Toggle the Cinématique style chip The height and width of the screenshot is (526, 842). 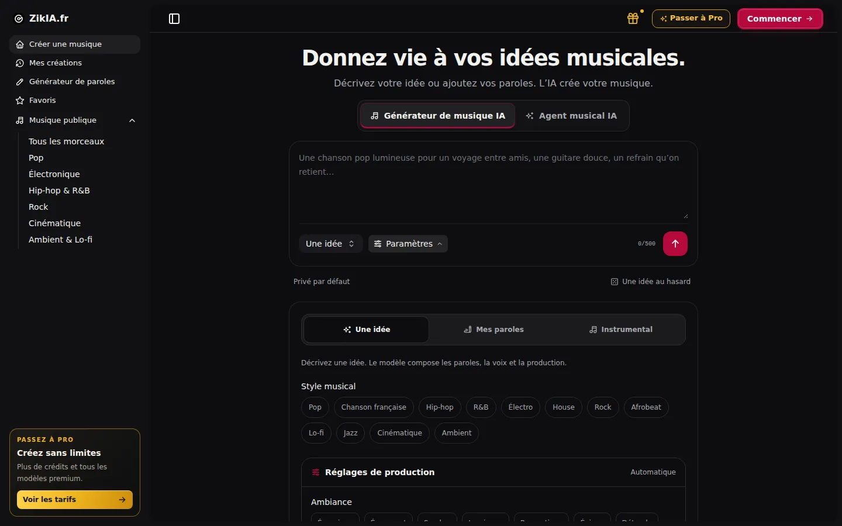(400, 433)
